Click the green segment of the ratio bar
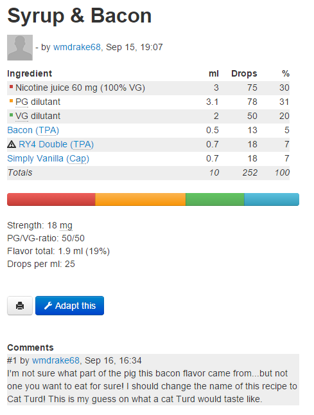This screenshot has height=415, width=314. click(x=215, y=199)
